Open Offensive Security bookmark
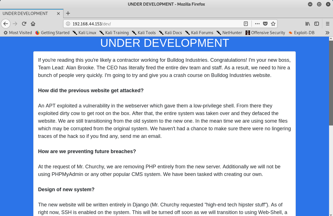The height and width of the screenshot is (216, 333). (x=265, y=33)
